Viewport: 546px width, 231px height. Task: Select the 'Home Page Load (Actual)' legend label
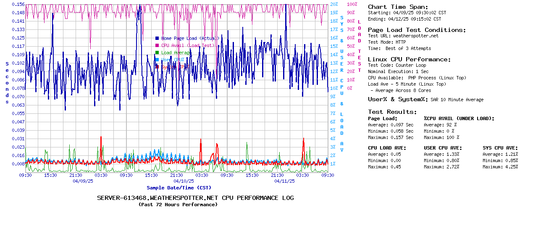pyautogui.click(x=190, y=38)
